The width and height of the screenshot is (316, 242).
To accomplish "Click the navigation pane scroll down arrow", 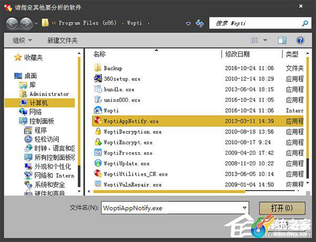I will [79, 192].
